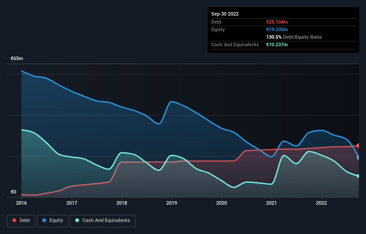Screen dimensions: 366x234
Task: Select the 2020 x-axis label
Action: click(222, 203)
